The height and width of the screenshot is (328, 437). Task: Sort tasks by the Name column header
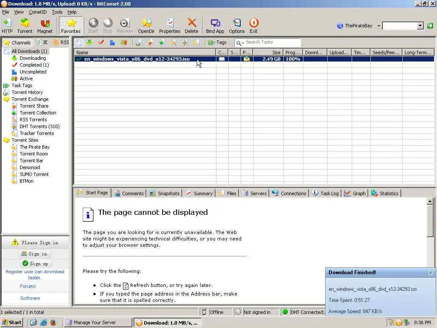coord(145,53)
